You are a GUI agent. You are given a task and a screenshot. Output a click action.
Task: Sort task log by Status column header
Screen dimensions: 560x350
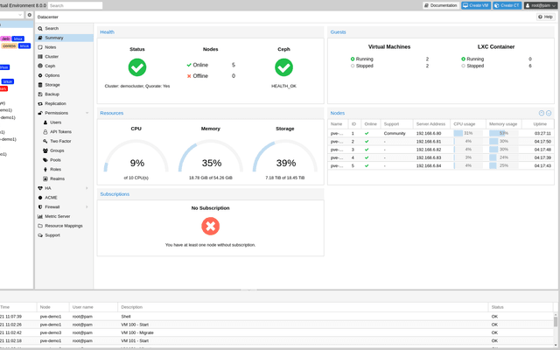point(521,307)
